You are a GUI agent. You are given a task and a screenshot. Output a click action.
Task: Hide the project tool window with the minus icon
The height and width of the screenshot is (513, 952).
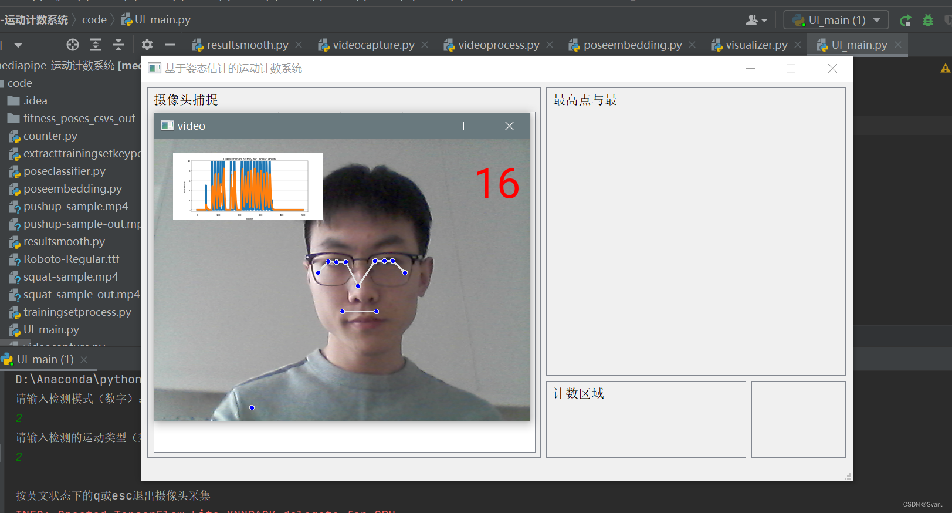(x=170, y=45)
